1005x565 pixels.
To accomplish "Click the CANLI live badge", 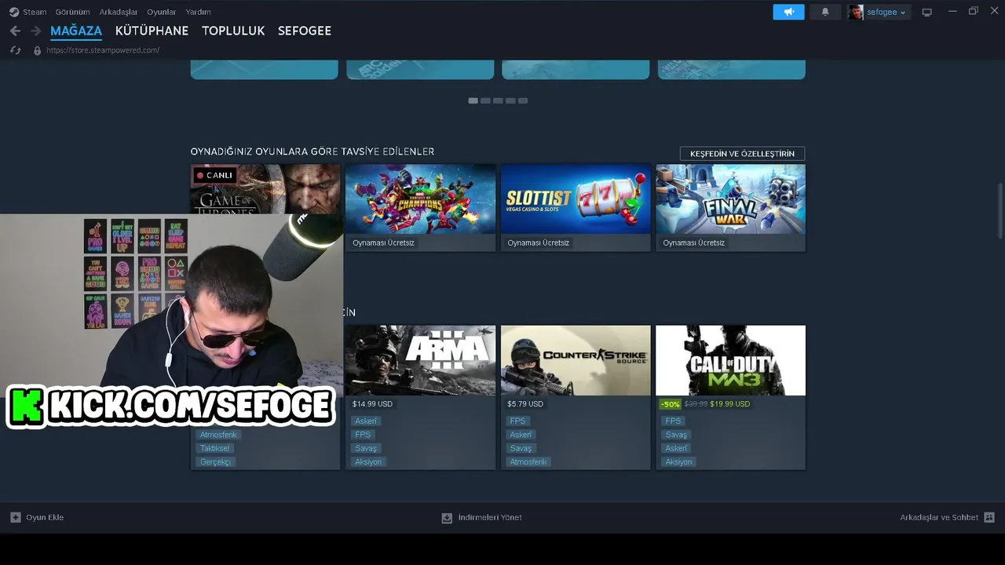I will pos(214,175).
